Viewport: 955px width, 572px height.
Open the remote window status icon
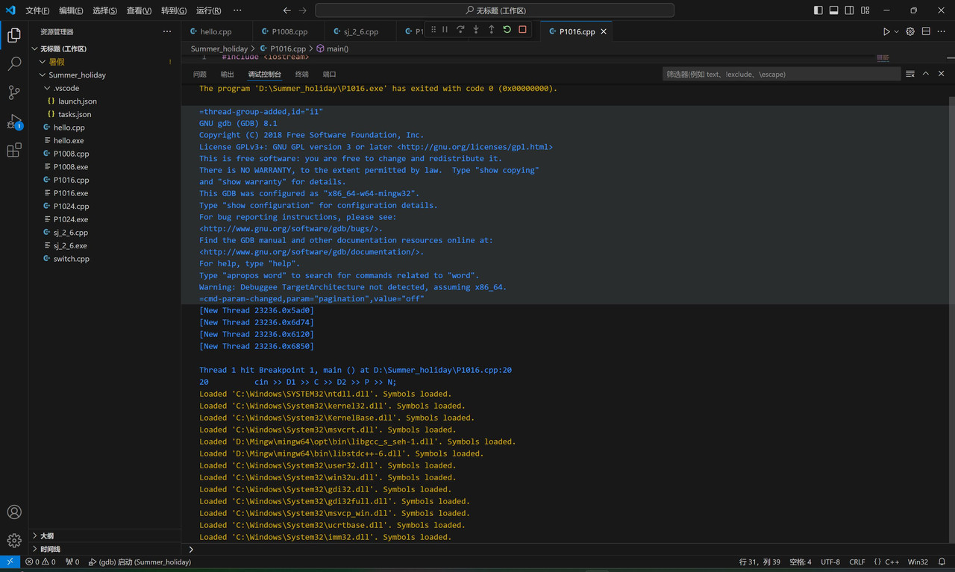[x=10, y=562]
